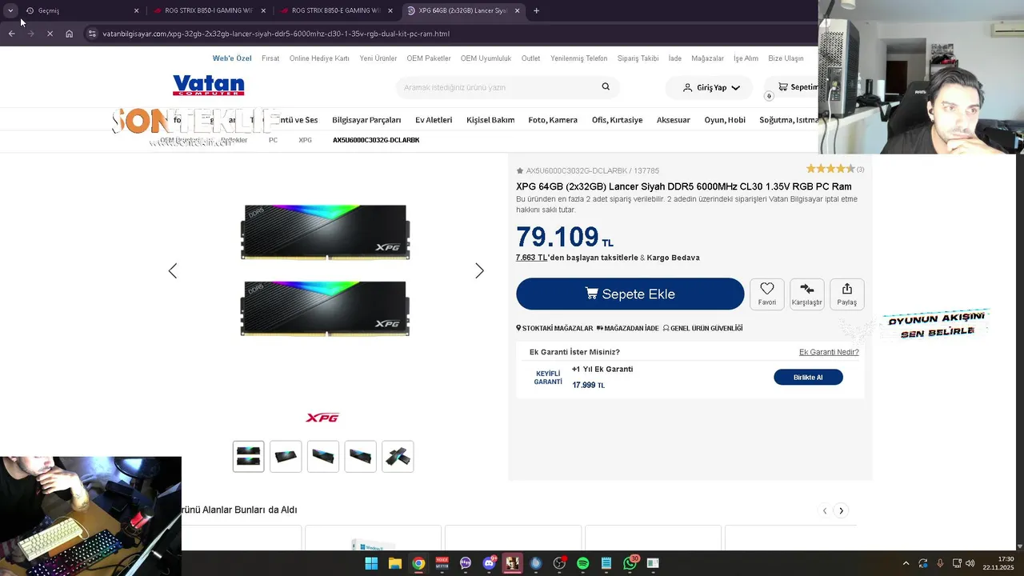This screenshot has width=1024, height=576.
Task: Show previous product image with left arrow
Action: point(173,271)
